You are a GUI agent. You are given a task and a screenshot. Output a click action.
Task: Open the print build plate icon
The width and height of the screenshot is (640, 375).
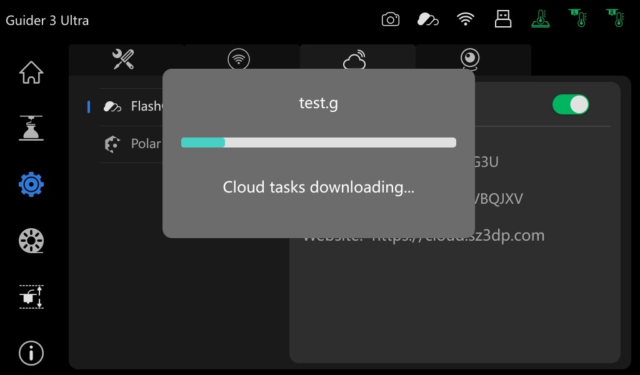(x=31, y=128)
